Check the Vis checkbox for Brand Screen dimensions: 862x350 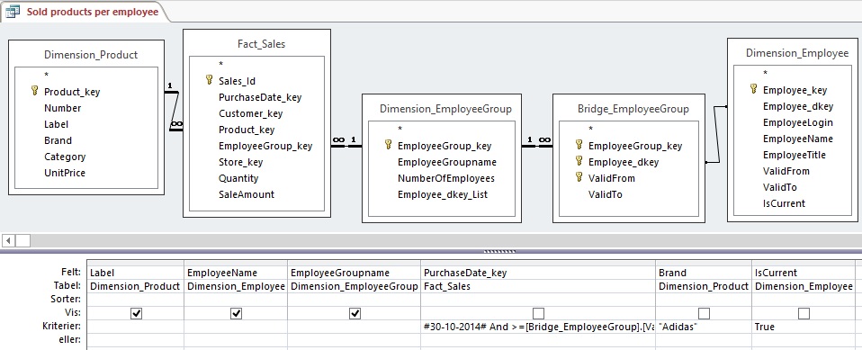pyautogui.click(x=704, y=313)
